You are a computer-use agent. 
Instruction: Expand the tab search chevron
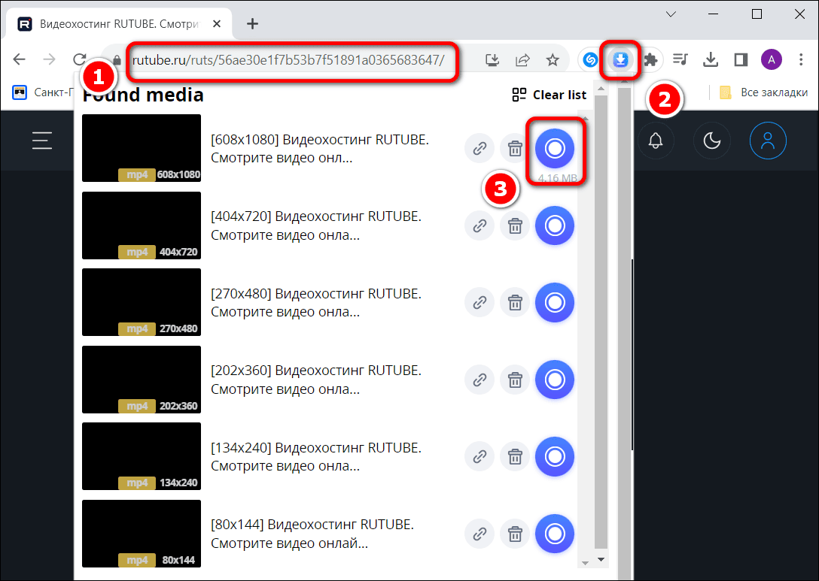click(671, 14)
